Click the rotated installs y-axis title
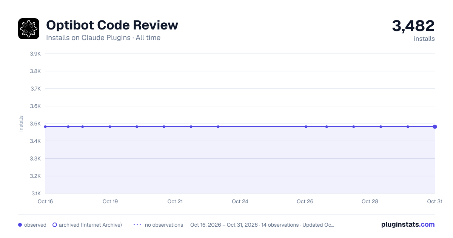This screenshot has width=453, height=238. pos(21,124)
